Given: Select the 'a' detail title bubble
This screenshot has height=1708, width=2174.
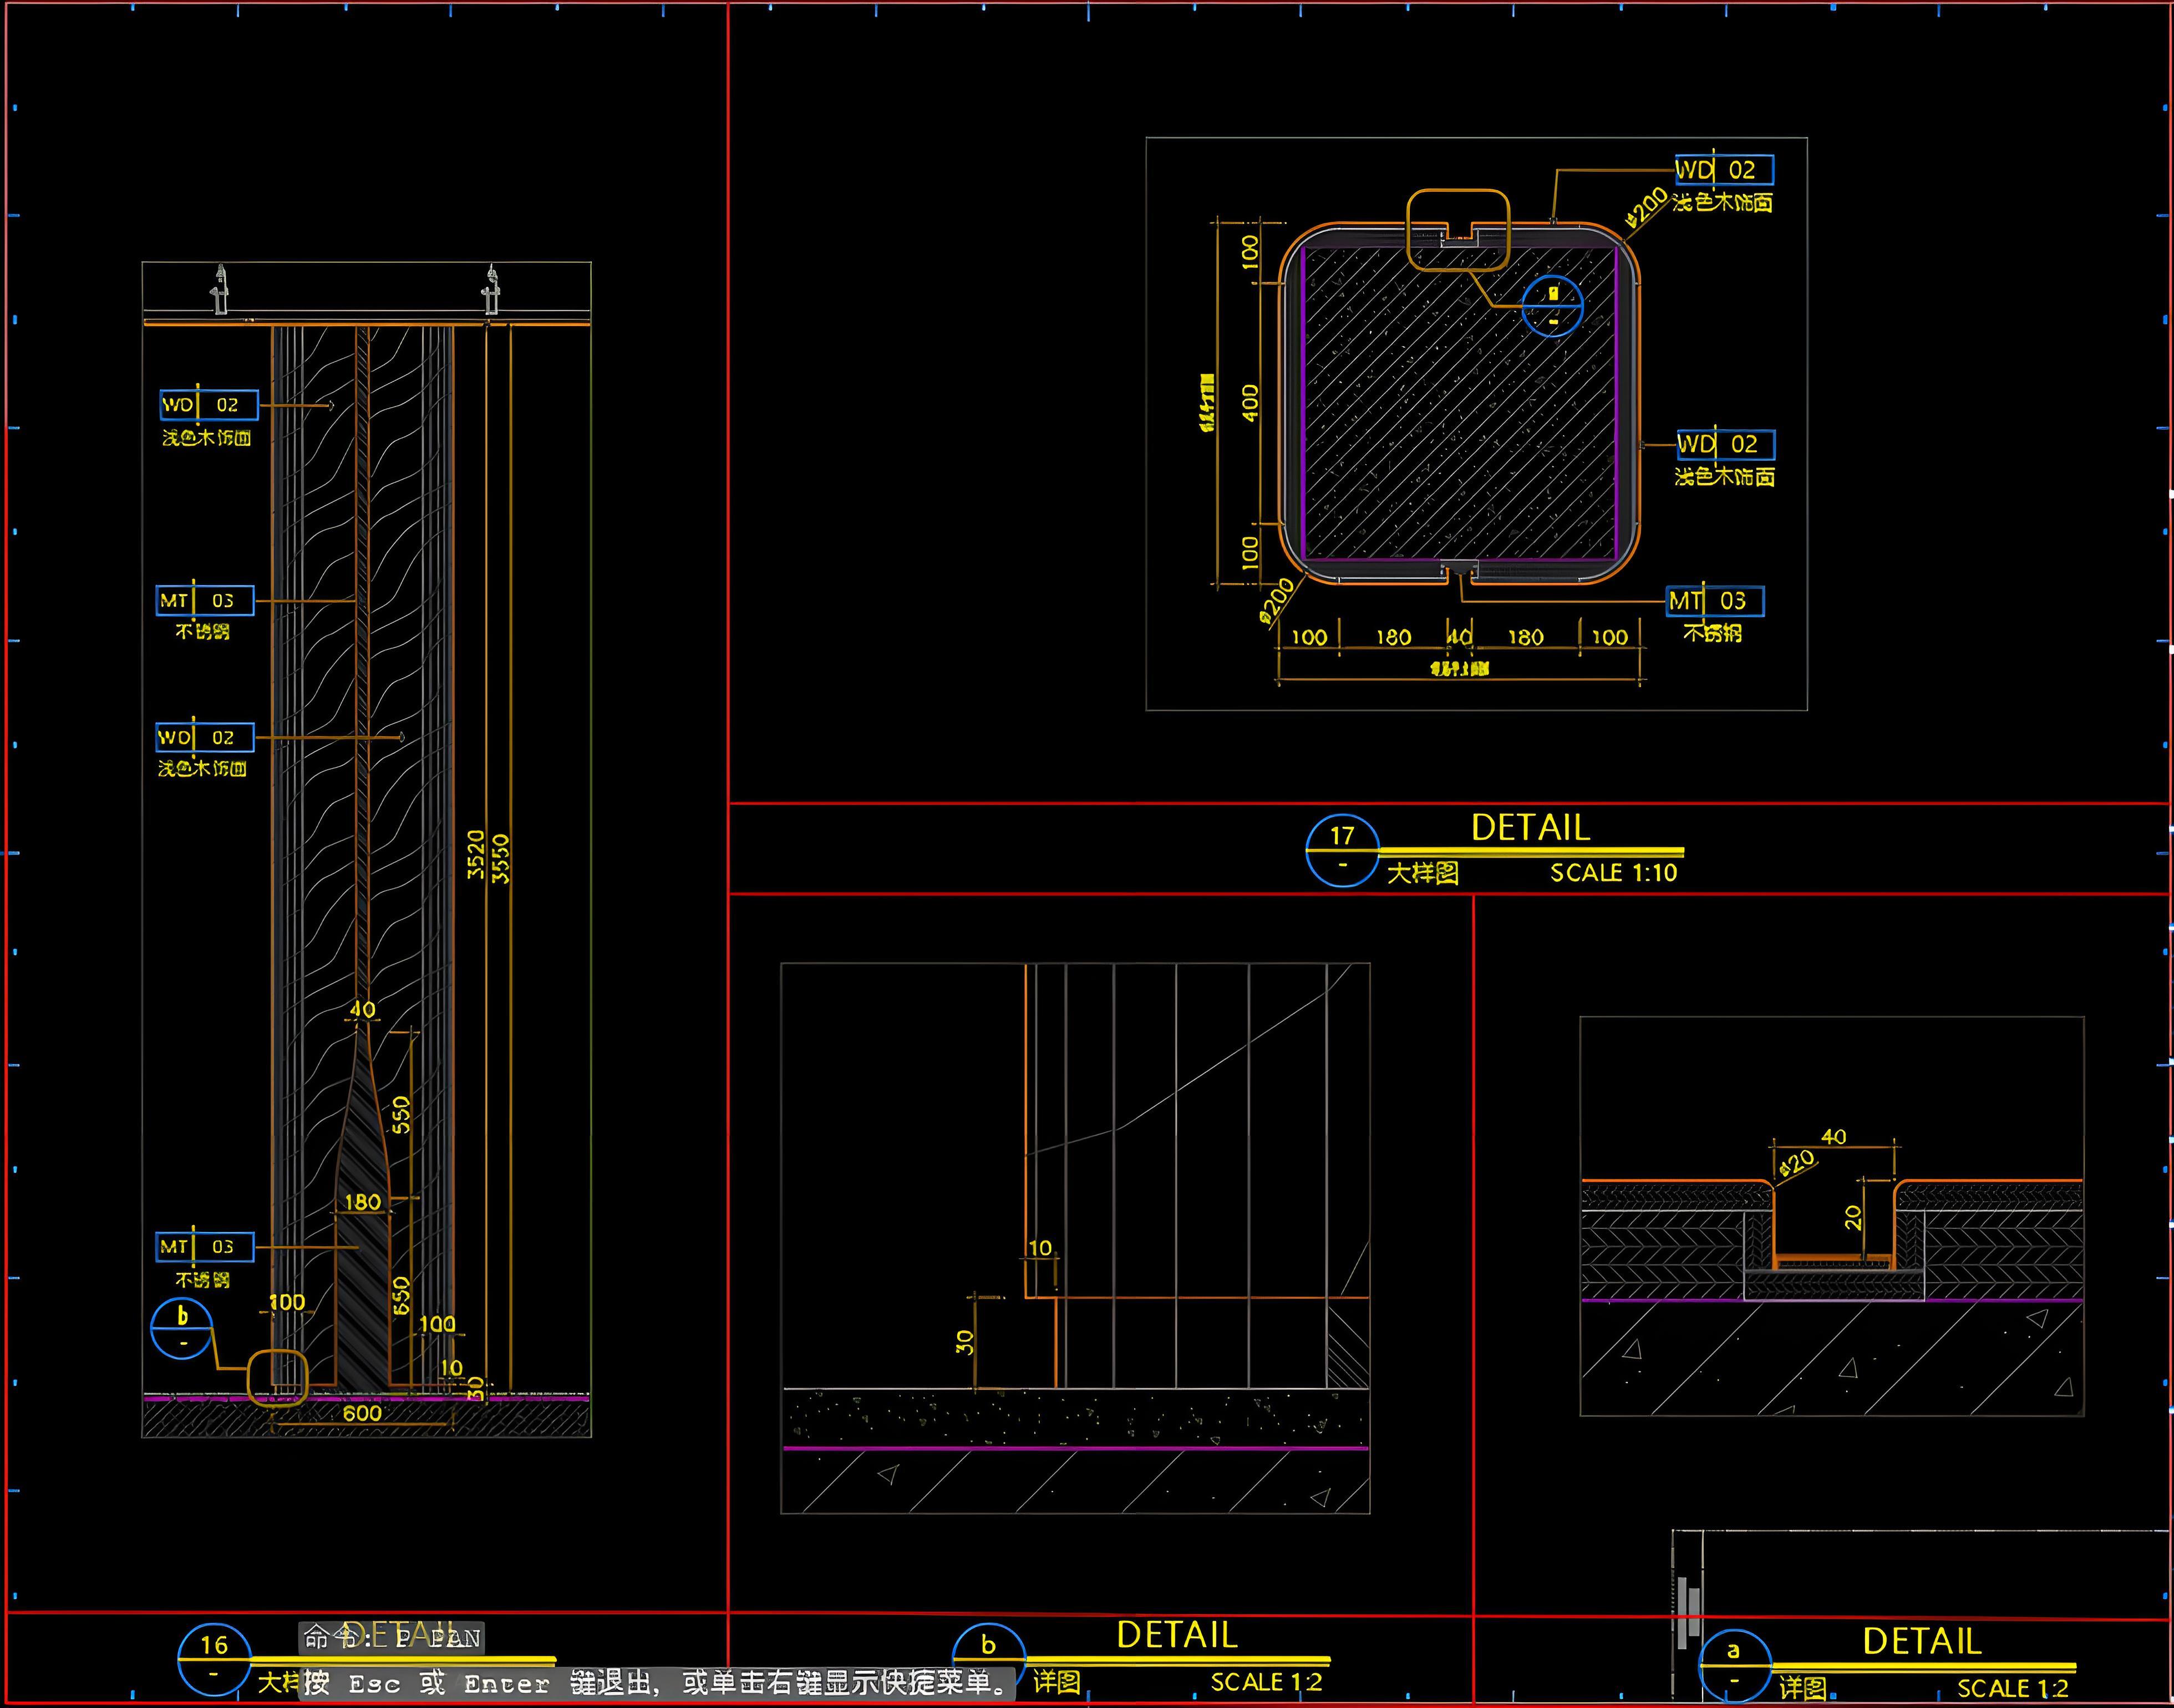Looking at the screenshot, I should pos(1734,1665).
